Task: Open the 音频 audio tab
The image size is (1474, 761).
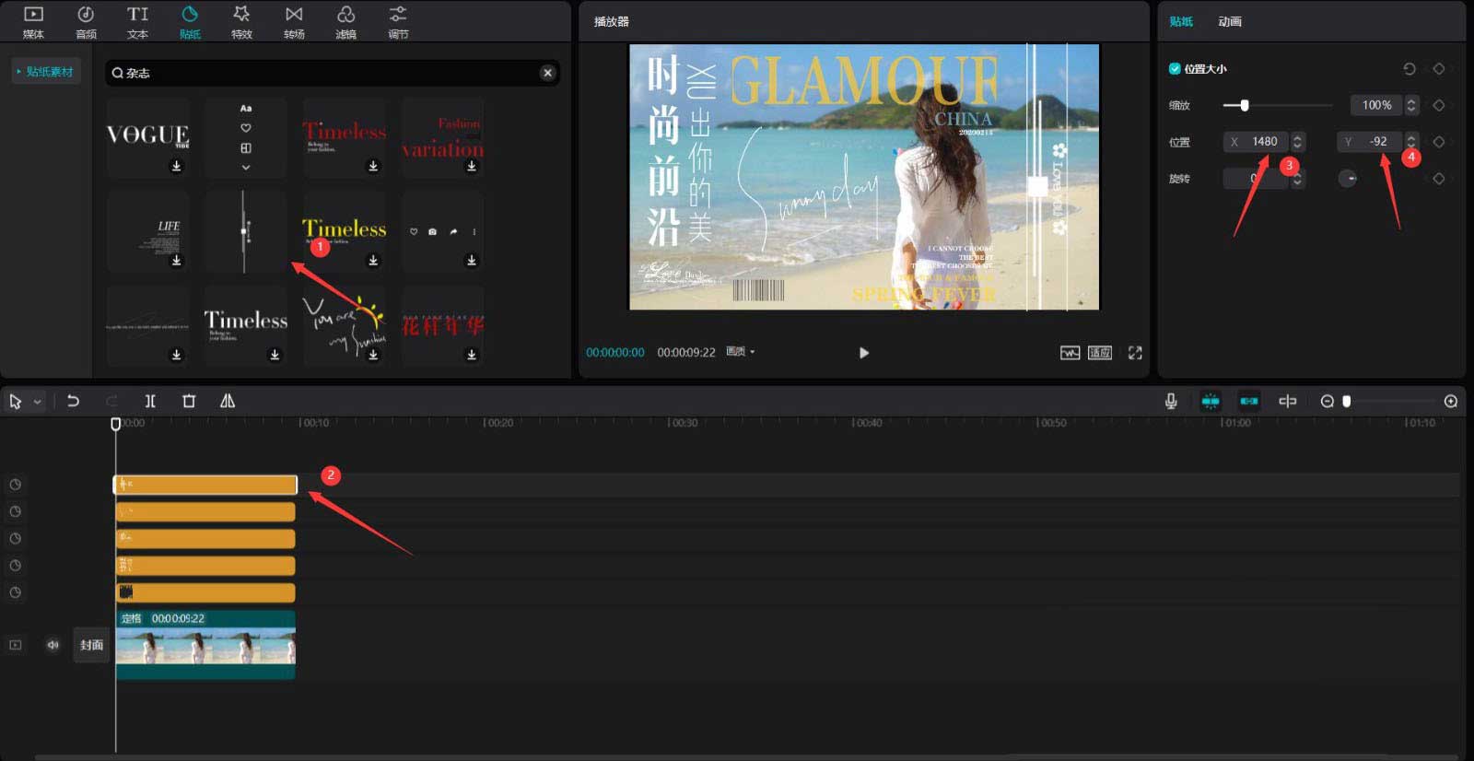Action: [86, 22]
